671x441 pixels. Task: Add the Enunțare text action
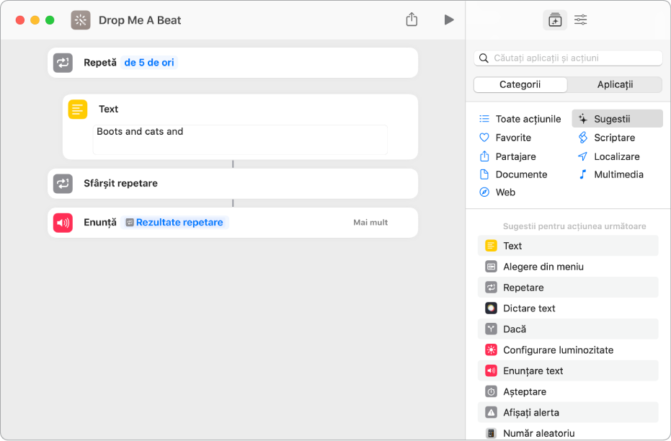pyautogui.click(x=568, y=371)
